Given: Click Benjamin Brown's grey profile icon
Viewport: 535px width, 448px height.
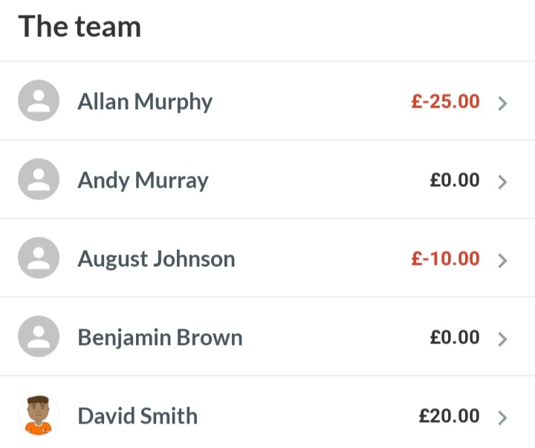Looking at the screenshot, I should tap(39, 336).
